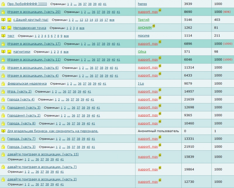Open topic Города. (часть 3)
234x188 pixels.
click(21, 147)
